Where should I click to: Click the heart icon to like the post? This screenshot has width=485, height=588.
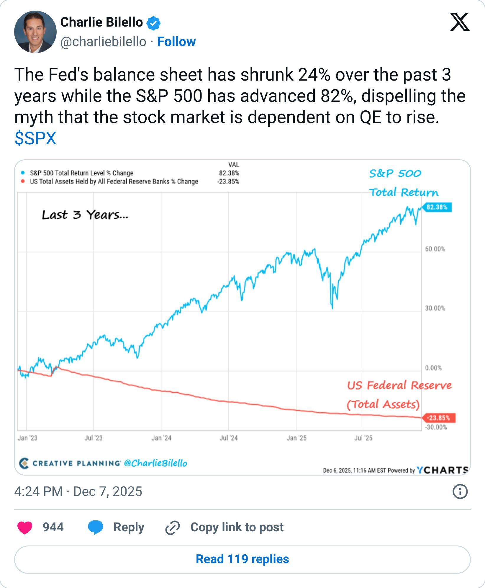pyautogui.click(x=24, y=527)
